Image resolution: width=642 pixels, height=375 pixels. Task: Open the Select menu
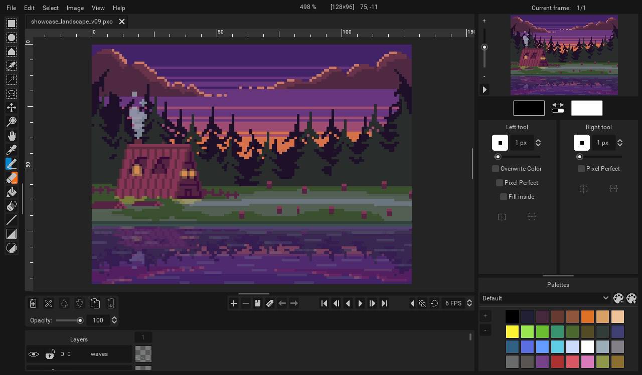(x=50, y=8)
